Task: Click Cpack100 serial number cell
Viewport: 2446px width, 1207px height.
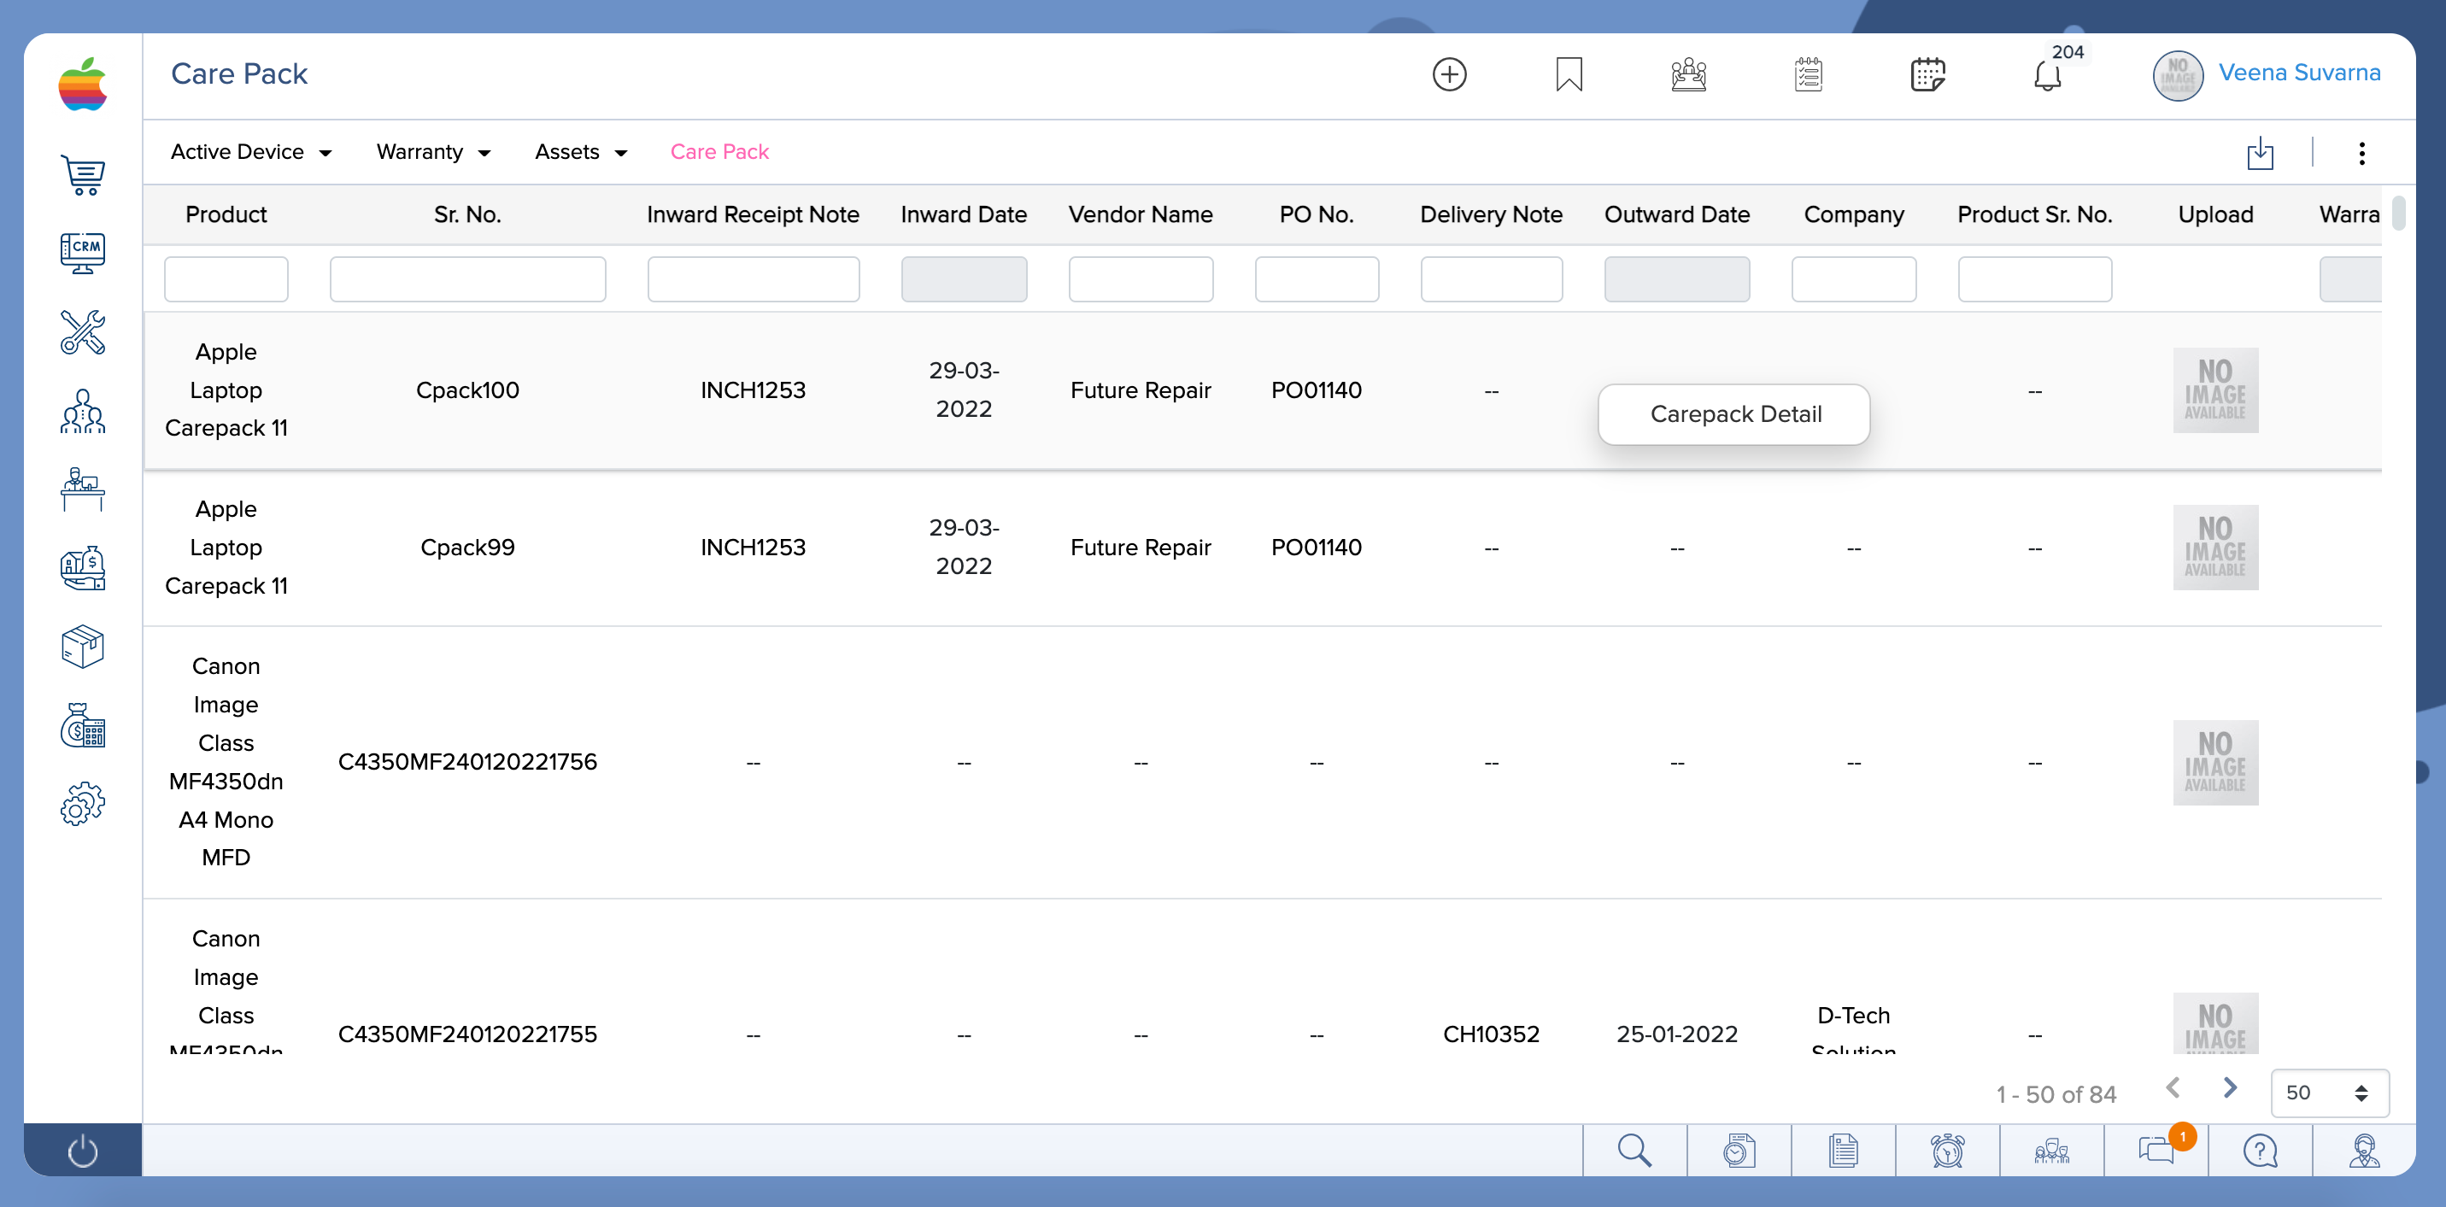Action: (x=467, y=390)
